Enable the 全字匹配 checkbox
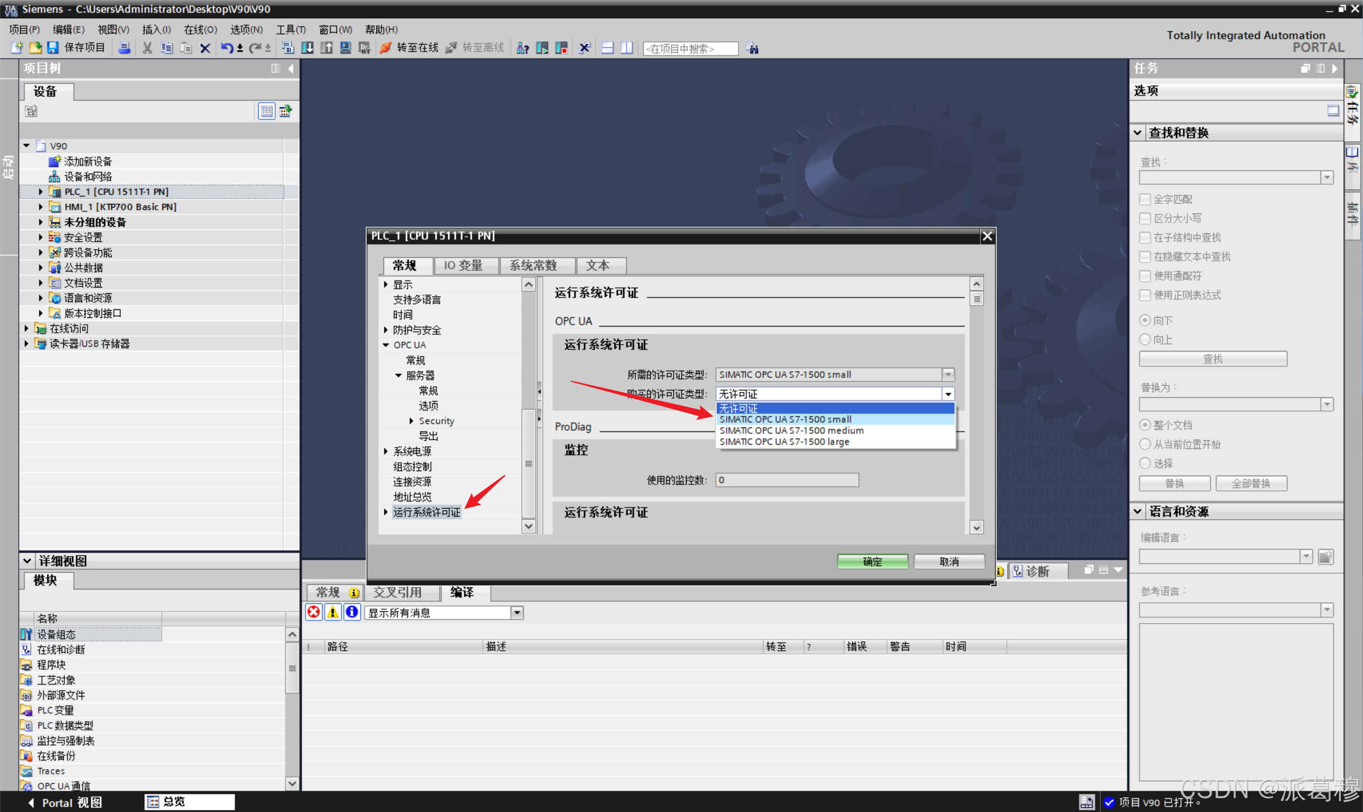The width and height of the screenshot is (1363, 812). tap(1145, 199)
